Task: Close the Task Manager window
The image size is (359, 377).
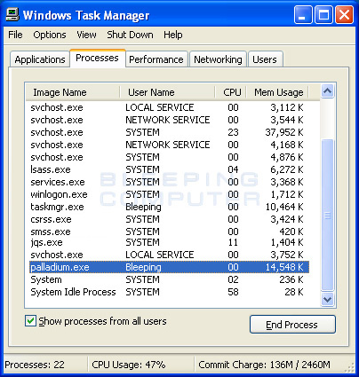Action: click(344, 15)
